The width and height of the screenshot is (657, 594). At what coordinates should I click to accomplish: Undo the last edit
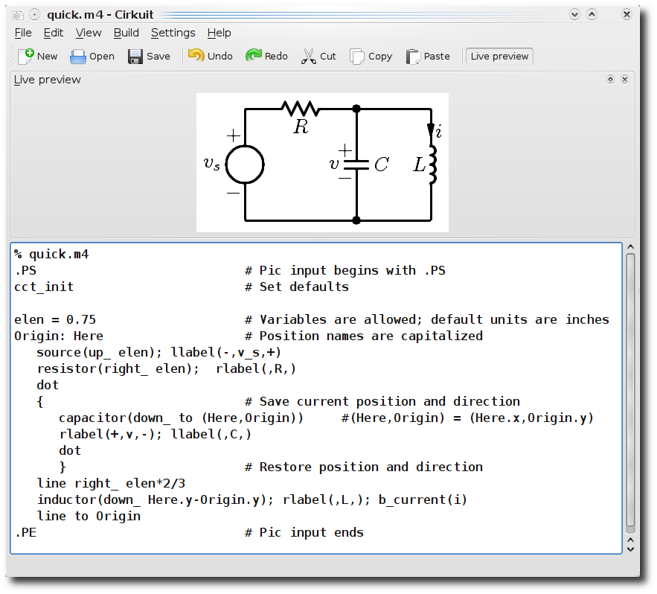click(196, 56)
